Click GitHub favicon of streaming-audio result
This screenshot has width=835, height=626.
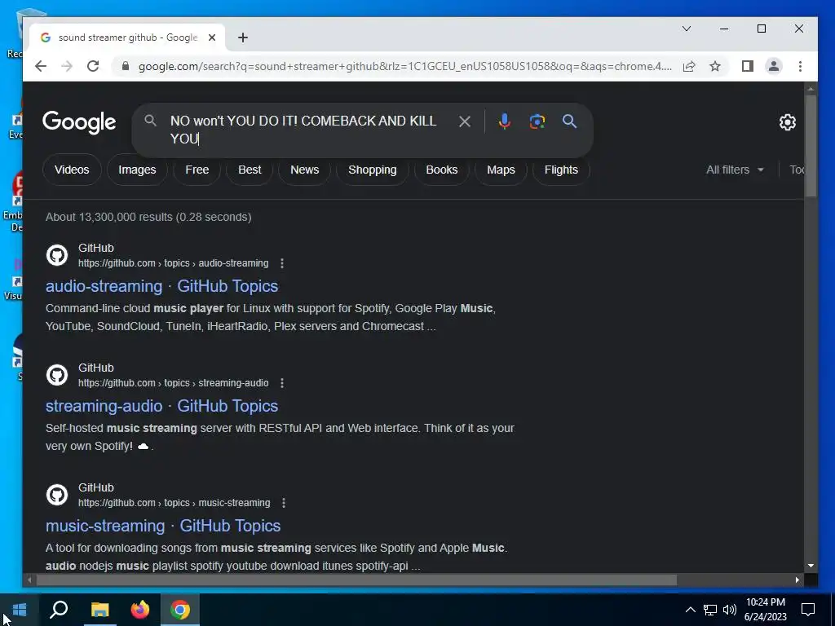(57, 375)
